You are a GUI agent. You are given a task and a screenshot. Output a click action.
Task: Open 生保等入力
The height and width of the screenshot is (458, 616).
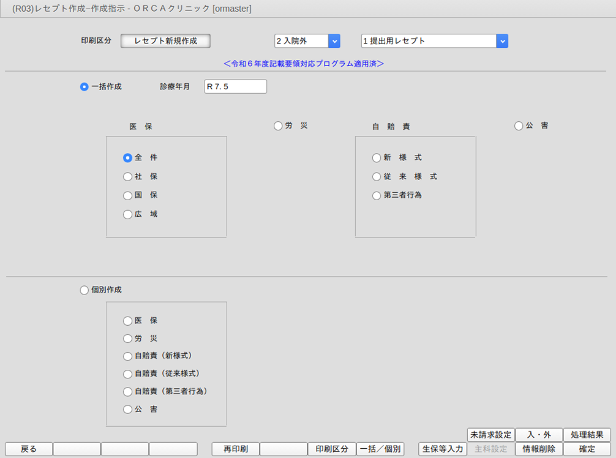click(x=442, y=449)
